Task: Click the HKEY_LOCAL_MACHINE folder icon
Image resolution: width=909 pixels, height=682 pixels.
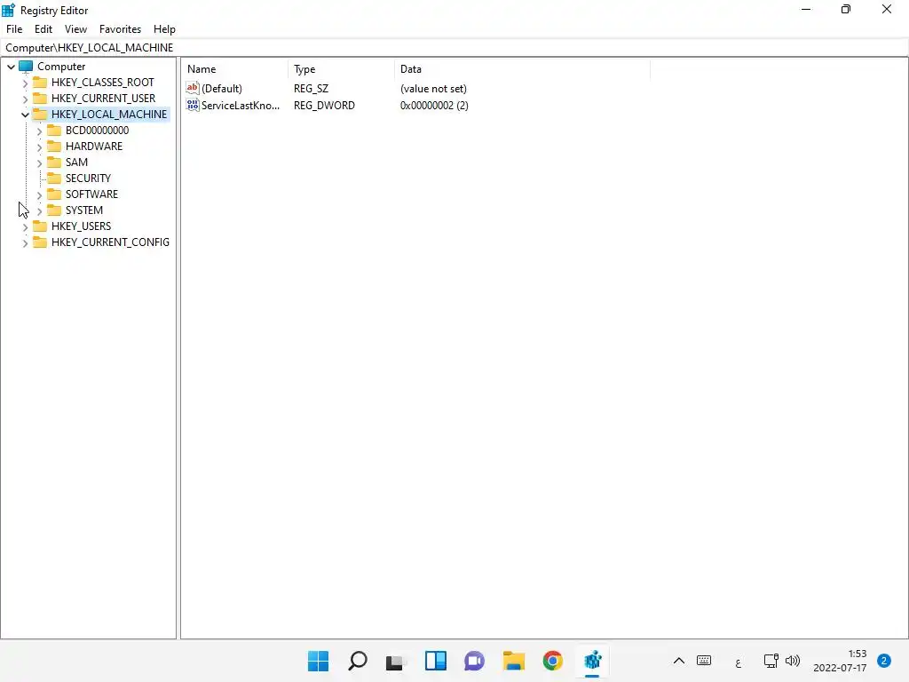Action: [40, 114]
